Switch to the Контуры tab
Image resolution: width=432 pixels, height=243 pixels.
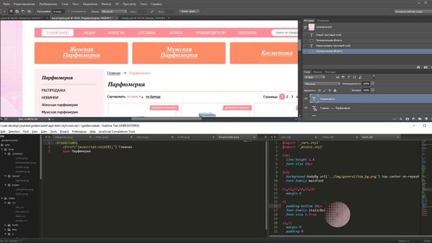[x=330, y=72]
